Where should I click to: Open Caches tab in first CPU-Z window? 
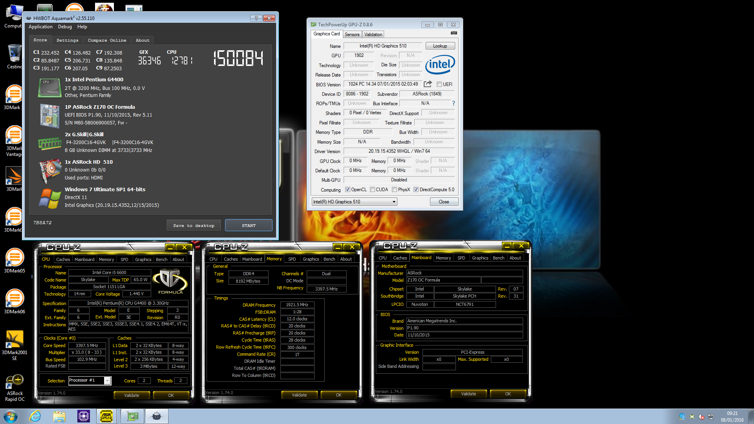(x=63, y=260)
